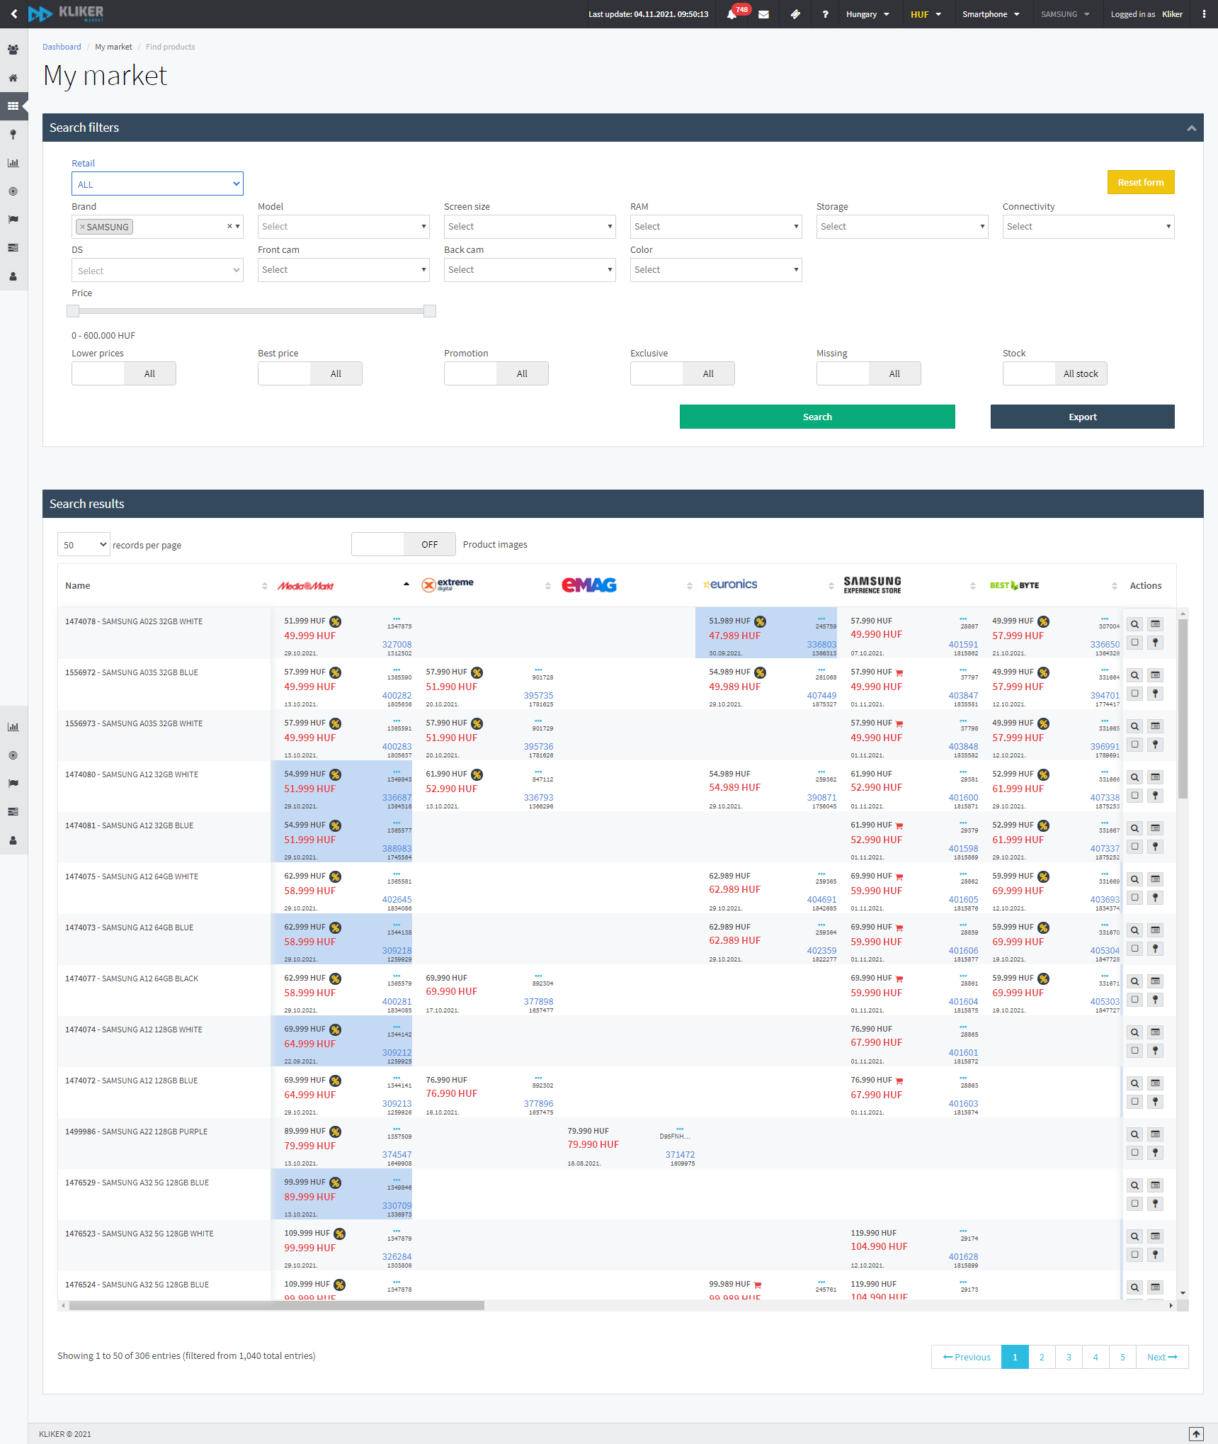Click the Kliker logo
Image resolution: width=1218 pixels, height=1444 pixels.
click(x=66, y=13)
